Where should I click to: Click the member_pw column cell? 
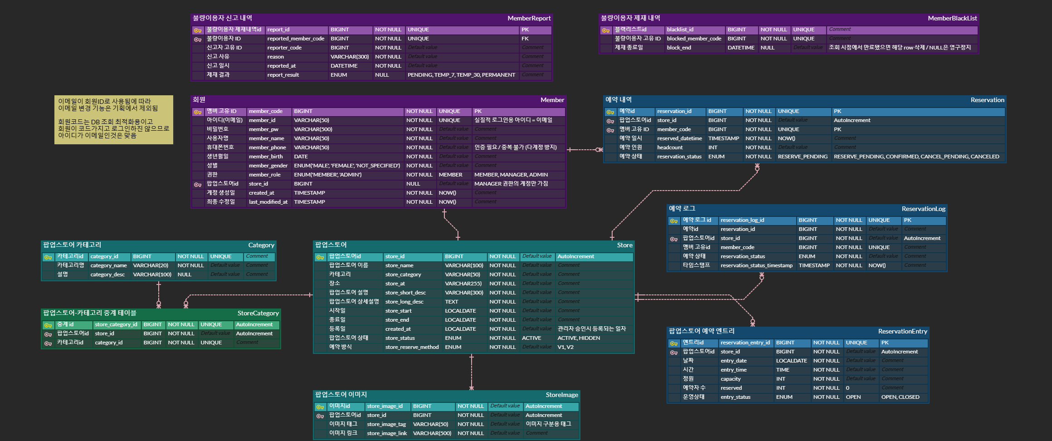click(x=269, y=129)
